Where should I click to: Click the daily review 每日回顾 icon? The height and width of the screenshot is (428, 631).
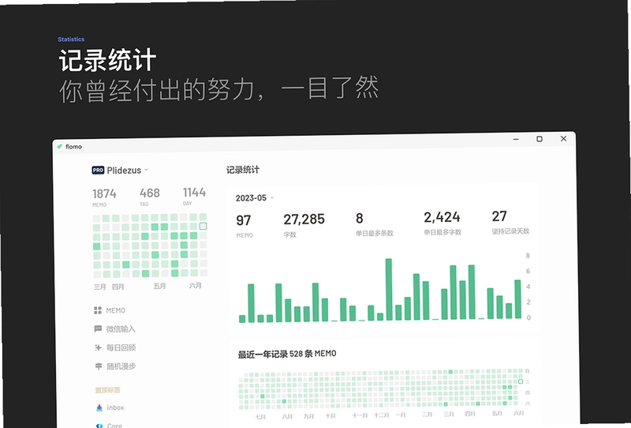(x=98, y=347)
